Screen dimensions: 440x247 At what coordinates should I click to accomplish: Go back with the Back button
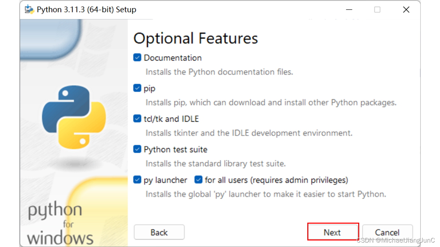coord(159,232)
